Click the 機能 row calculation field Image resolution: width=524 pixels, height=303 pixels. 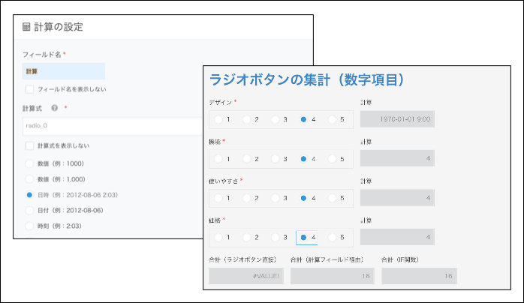click(397, 158)
